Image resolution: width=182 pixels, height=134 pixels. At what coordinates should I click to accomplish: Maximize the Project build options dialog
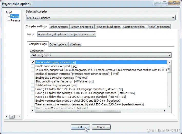165,3
